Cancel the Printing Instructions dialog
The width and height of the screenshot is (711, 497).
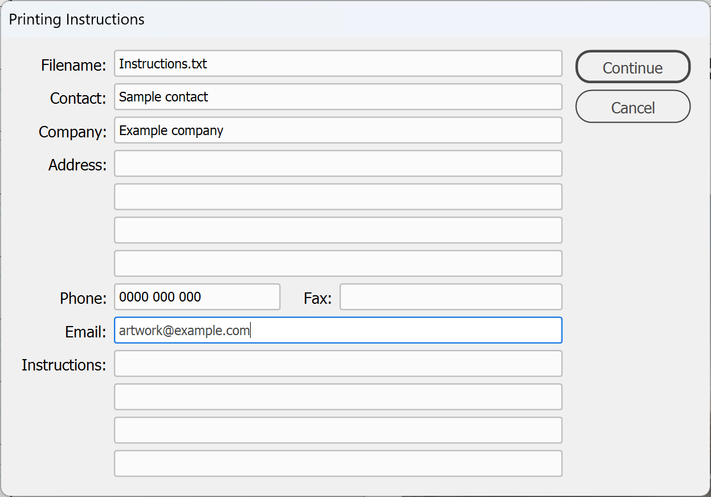633,107
